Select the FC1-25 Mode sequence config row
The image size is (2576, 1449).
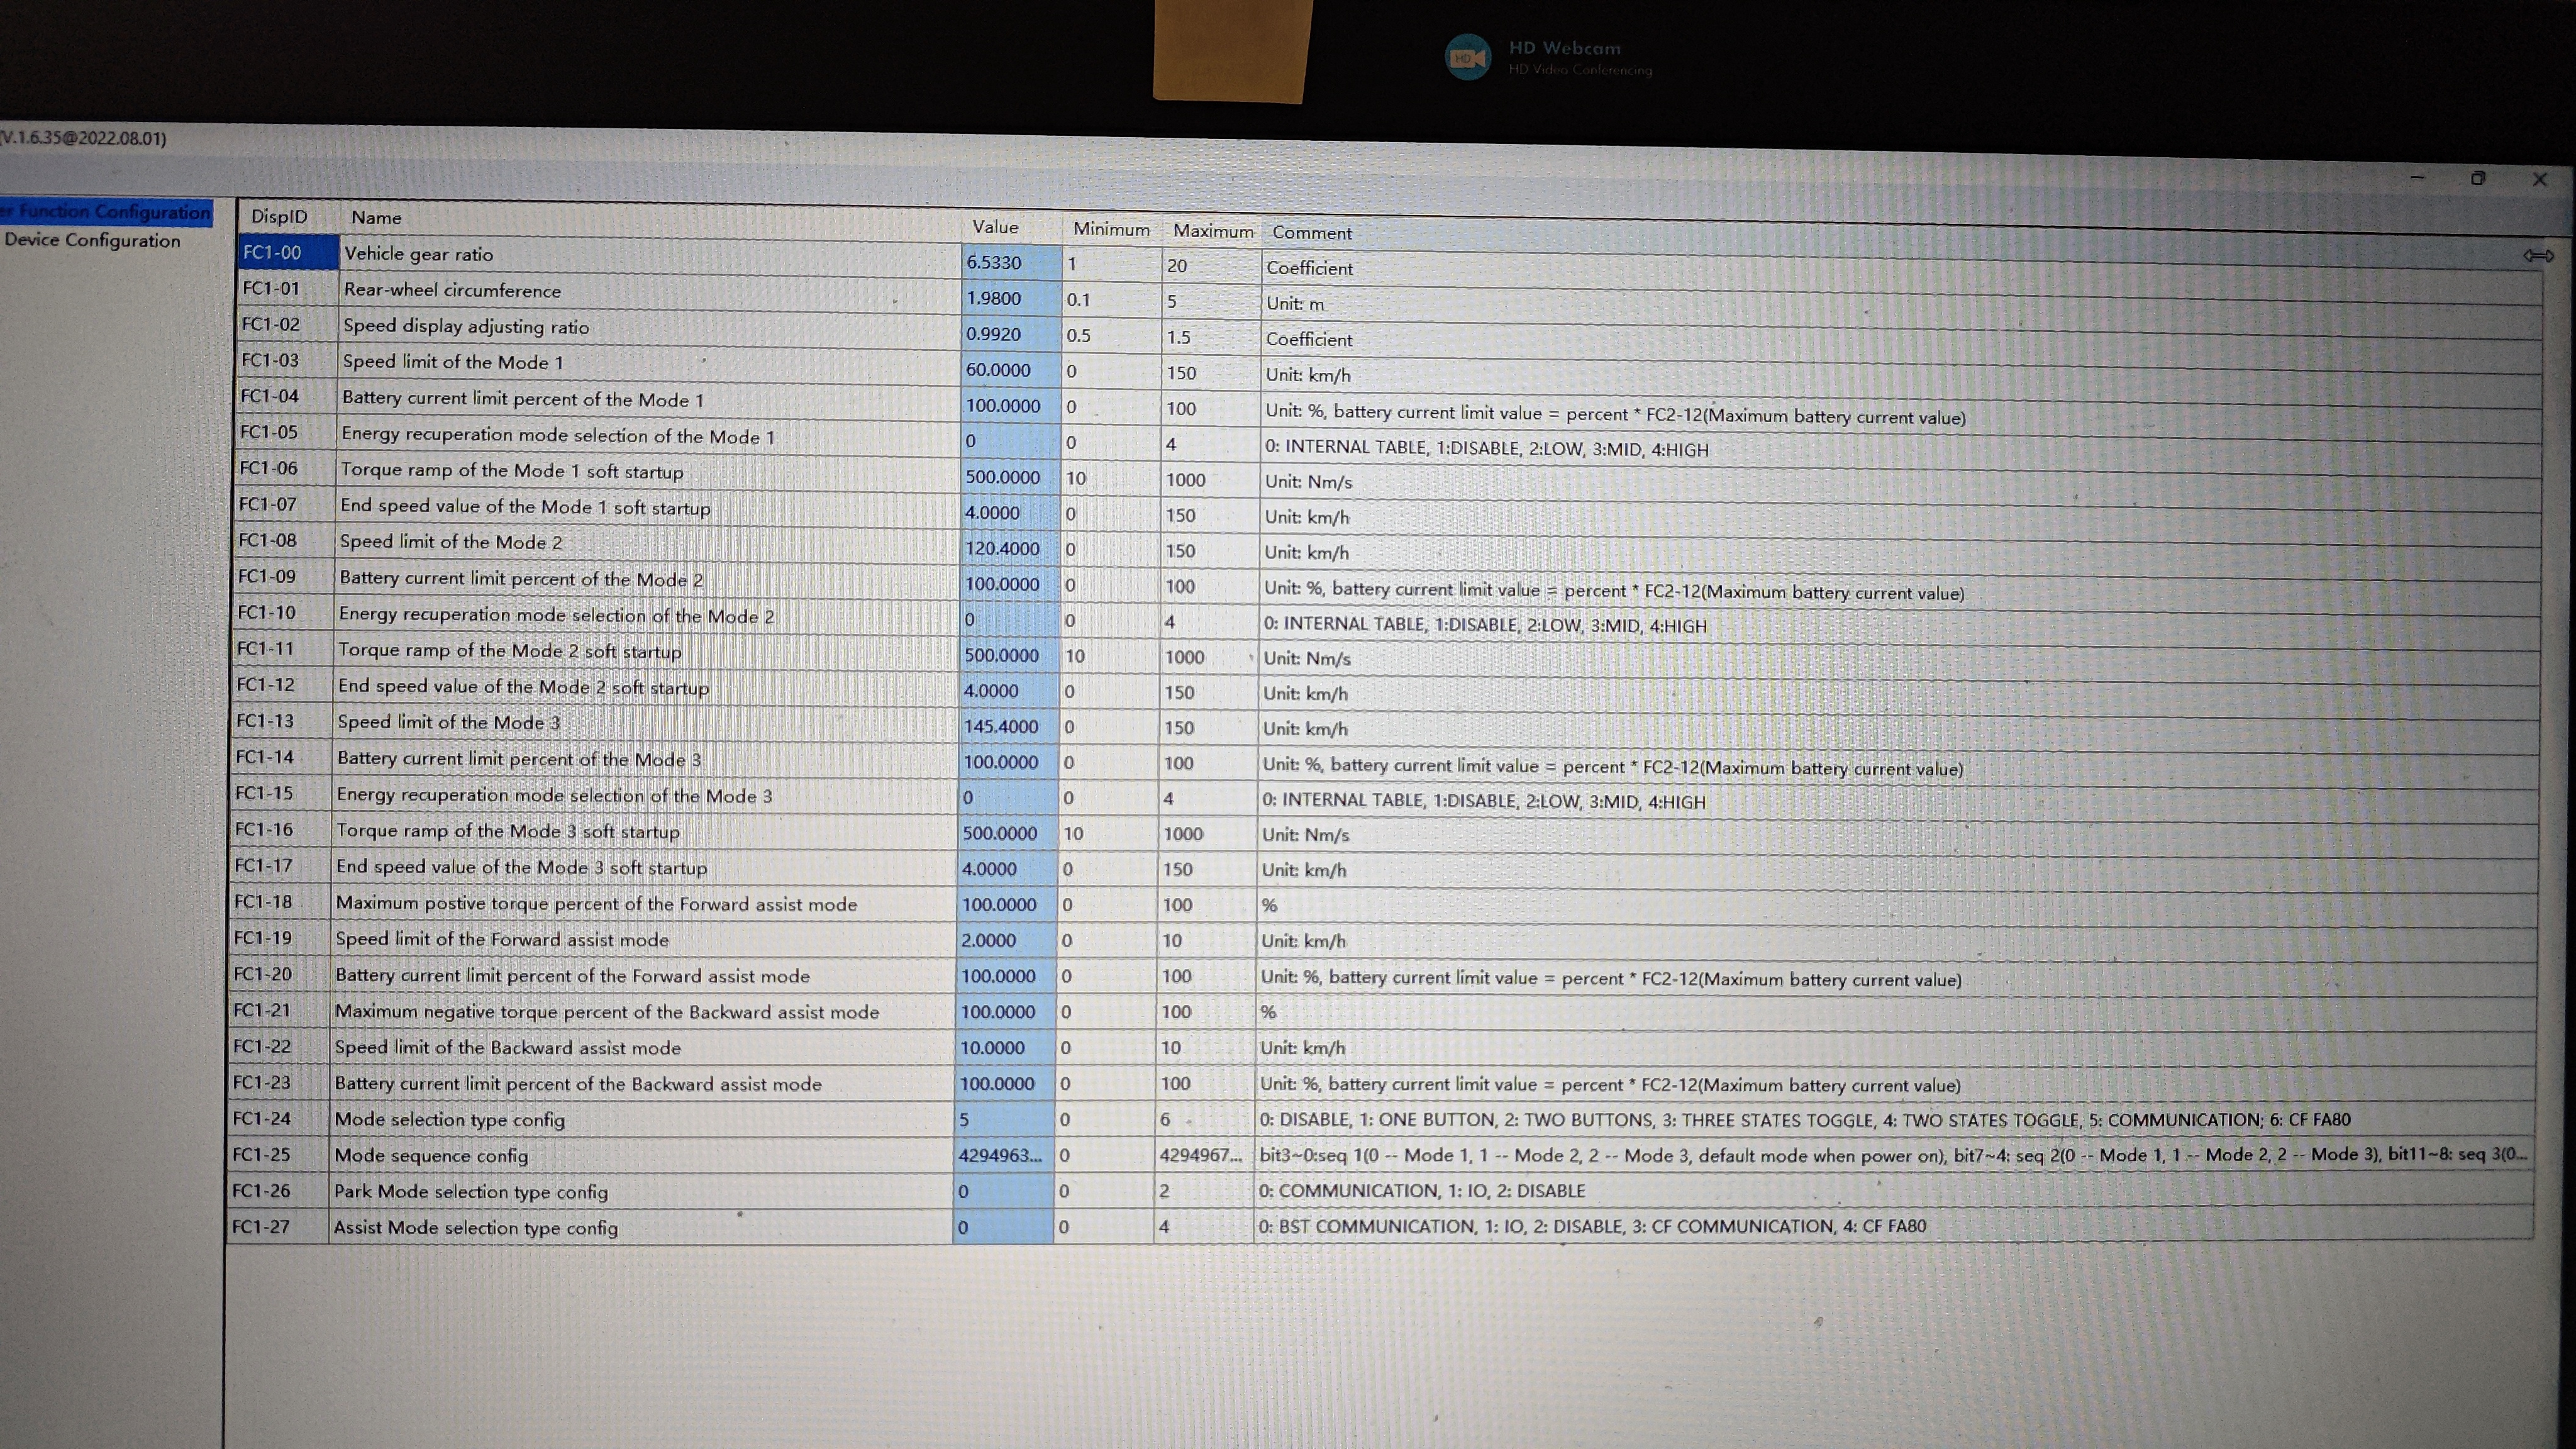(431, 1155)
